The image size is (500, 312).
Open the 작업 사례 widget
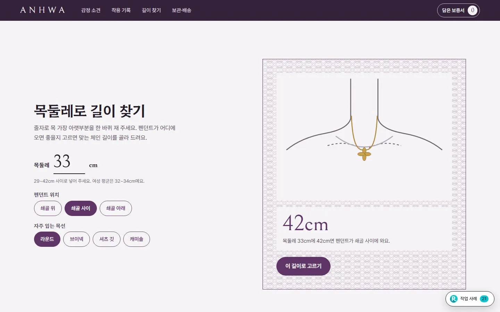[x=470, y=299]
